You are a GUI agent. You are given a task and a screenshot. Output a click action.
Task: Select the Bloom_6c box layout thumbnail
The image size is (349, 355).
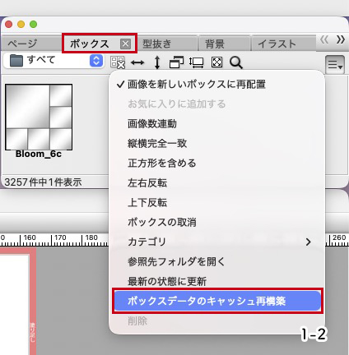39,117
